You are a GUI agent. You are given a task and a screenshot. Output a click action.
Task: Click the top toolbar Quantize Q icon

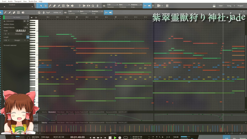(x=93, y=6)
